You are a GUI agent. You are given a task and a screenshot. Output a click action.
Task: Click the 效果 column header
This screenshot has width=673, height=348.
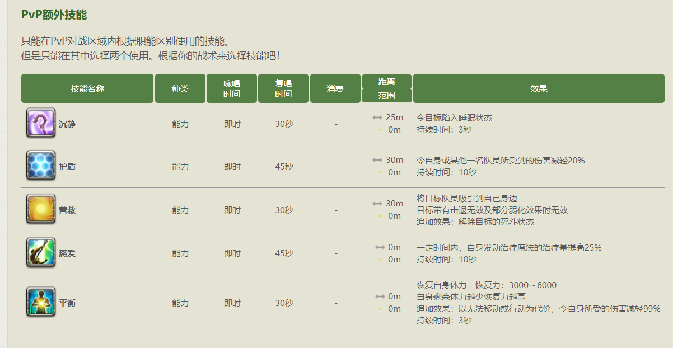tap(539, 88)
